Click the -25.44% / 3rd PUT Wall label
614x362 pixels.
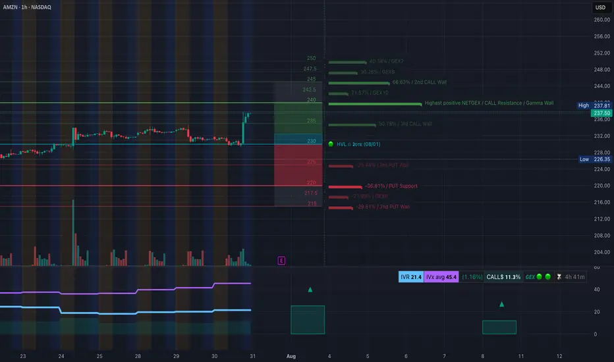coord(382,165)
